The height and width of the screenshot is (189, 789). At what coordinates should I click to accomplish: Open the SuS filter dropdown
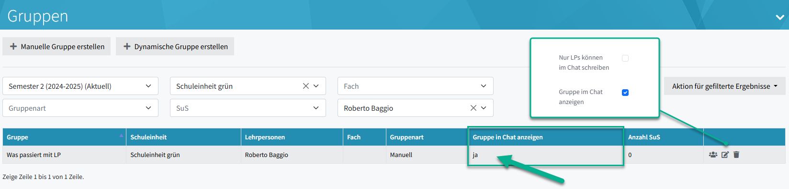248,108
